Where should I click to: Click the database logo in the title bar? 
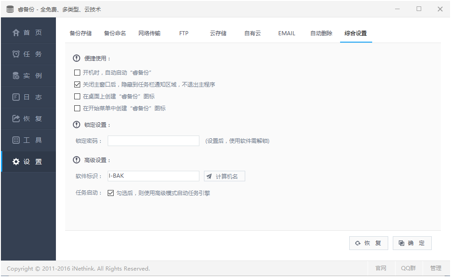click(x=10, y=9)
